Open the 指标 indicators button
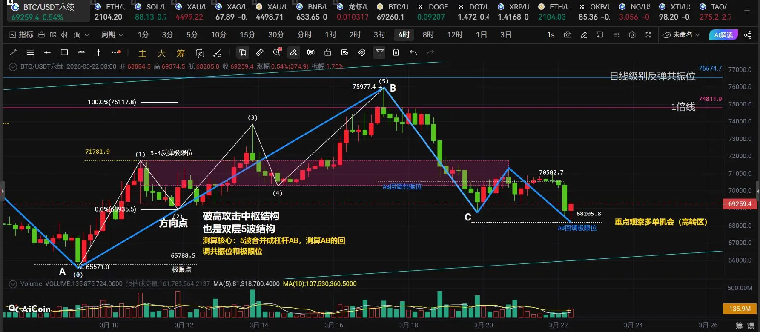760x332 pixels. point(21,35)
